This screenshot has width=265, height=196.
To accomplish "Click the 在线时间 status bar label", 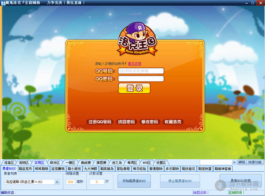I will [x=236, y=192].
